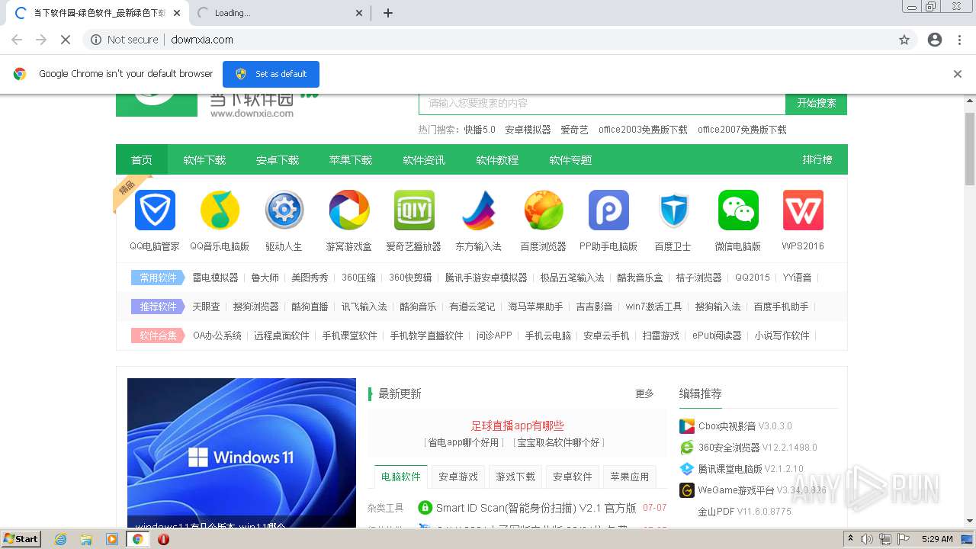Open 足球直播app有哪些 headline link
This screenshot has height=549, width=976.
[517, 426]
